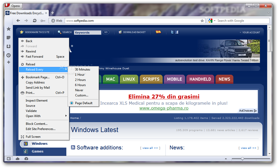Toggle the panel bar button in the status bar

(9, 159)
